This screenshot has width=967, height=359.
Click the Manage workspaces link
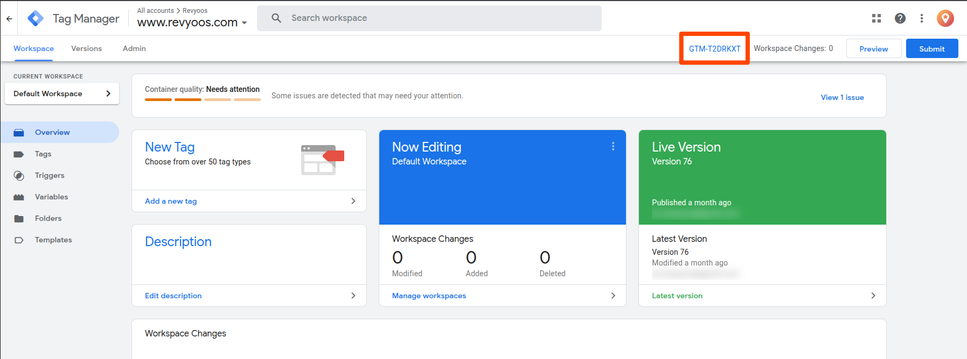(429, 296)
